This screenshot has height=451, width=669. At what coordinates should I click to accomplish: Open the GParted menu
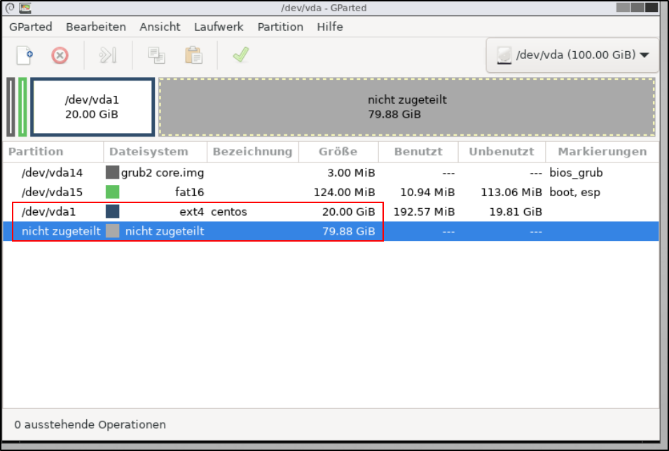point(30,27)
